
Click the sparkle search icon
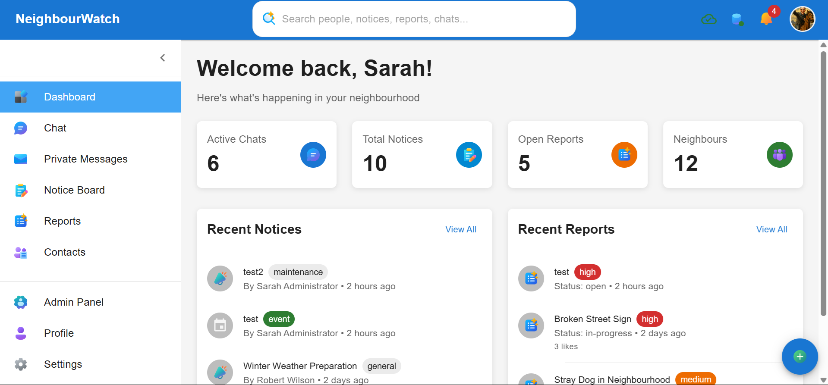pyautogui.click(x=269, y=19)
